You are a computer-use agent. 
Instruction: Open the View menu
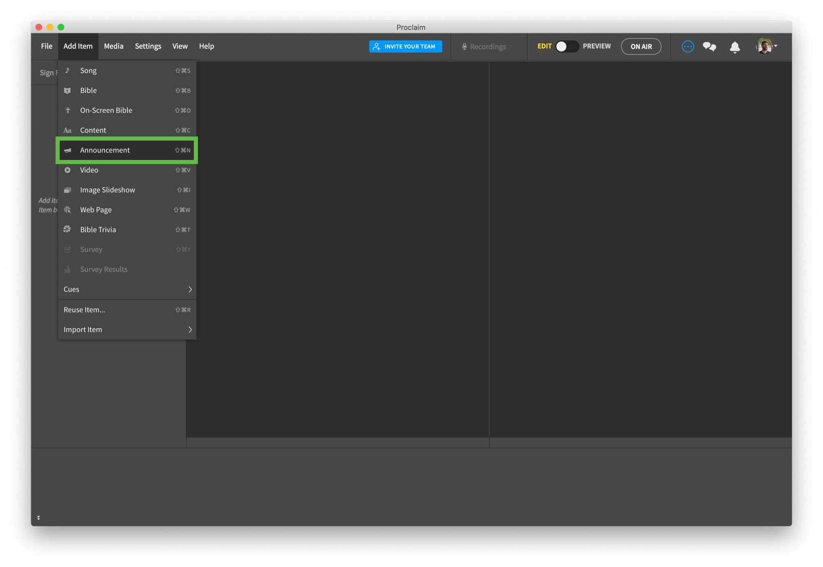pyautogui.click(x=180, y=46)
